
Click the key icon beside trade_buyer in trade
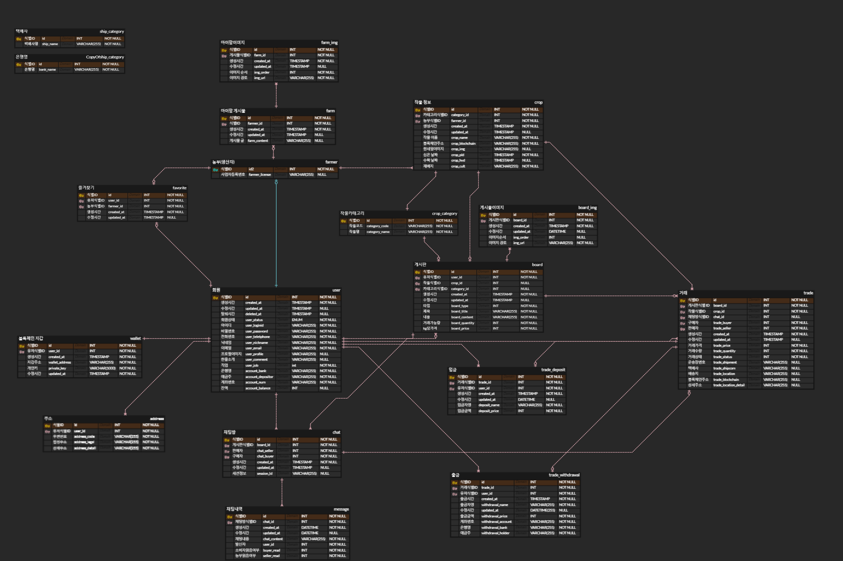coord(682,323)
